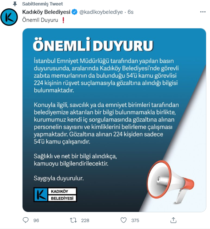Open the @kadikoybelediye handle link

pyautogui.click(x=101, y=12)
